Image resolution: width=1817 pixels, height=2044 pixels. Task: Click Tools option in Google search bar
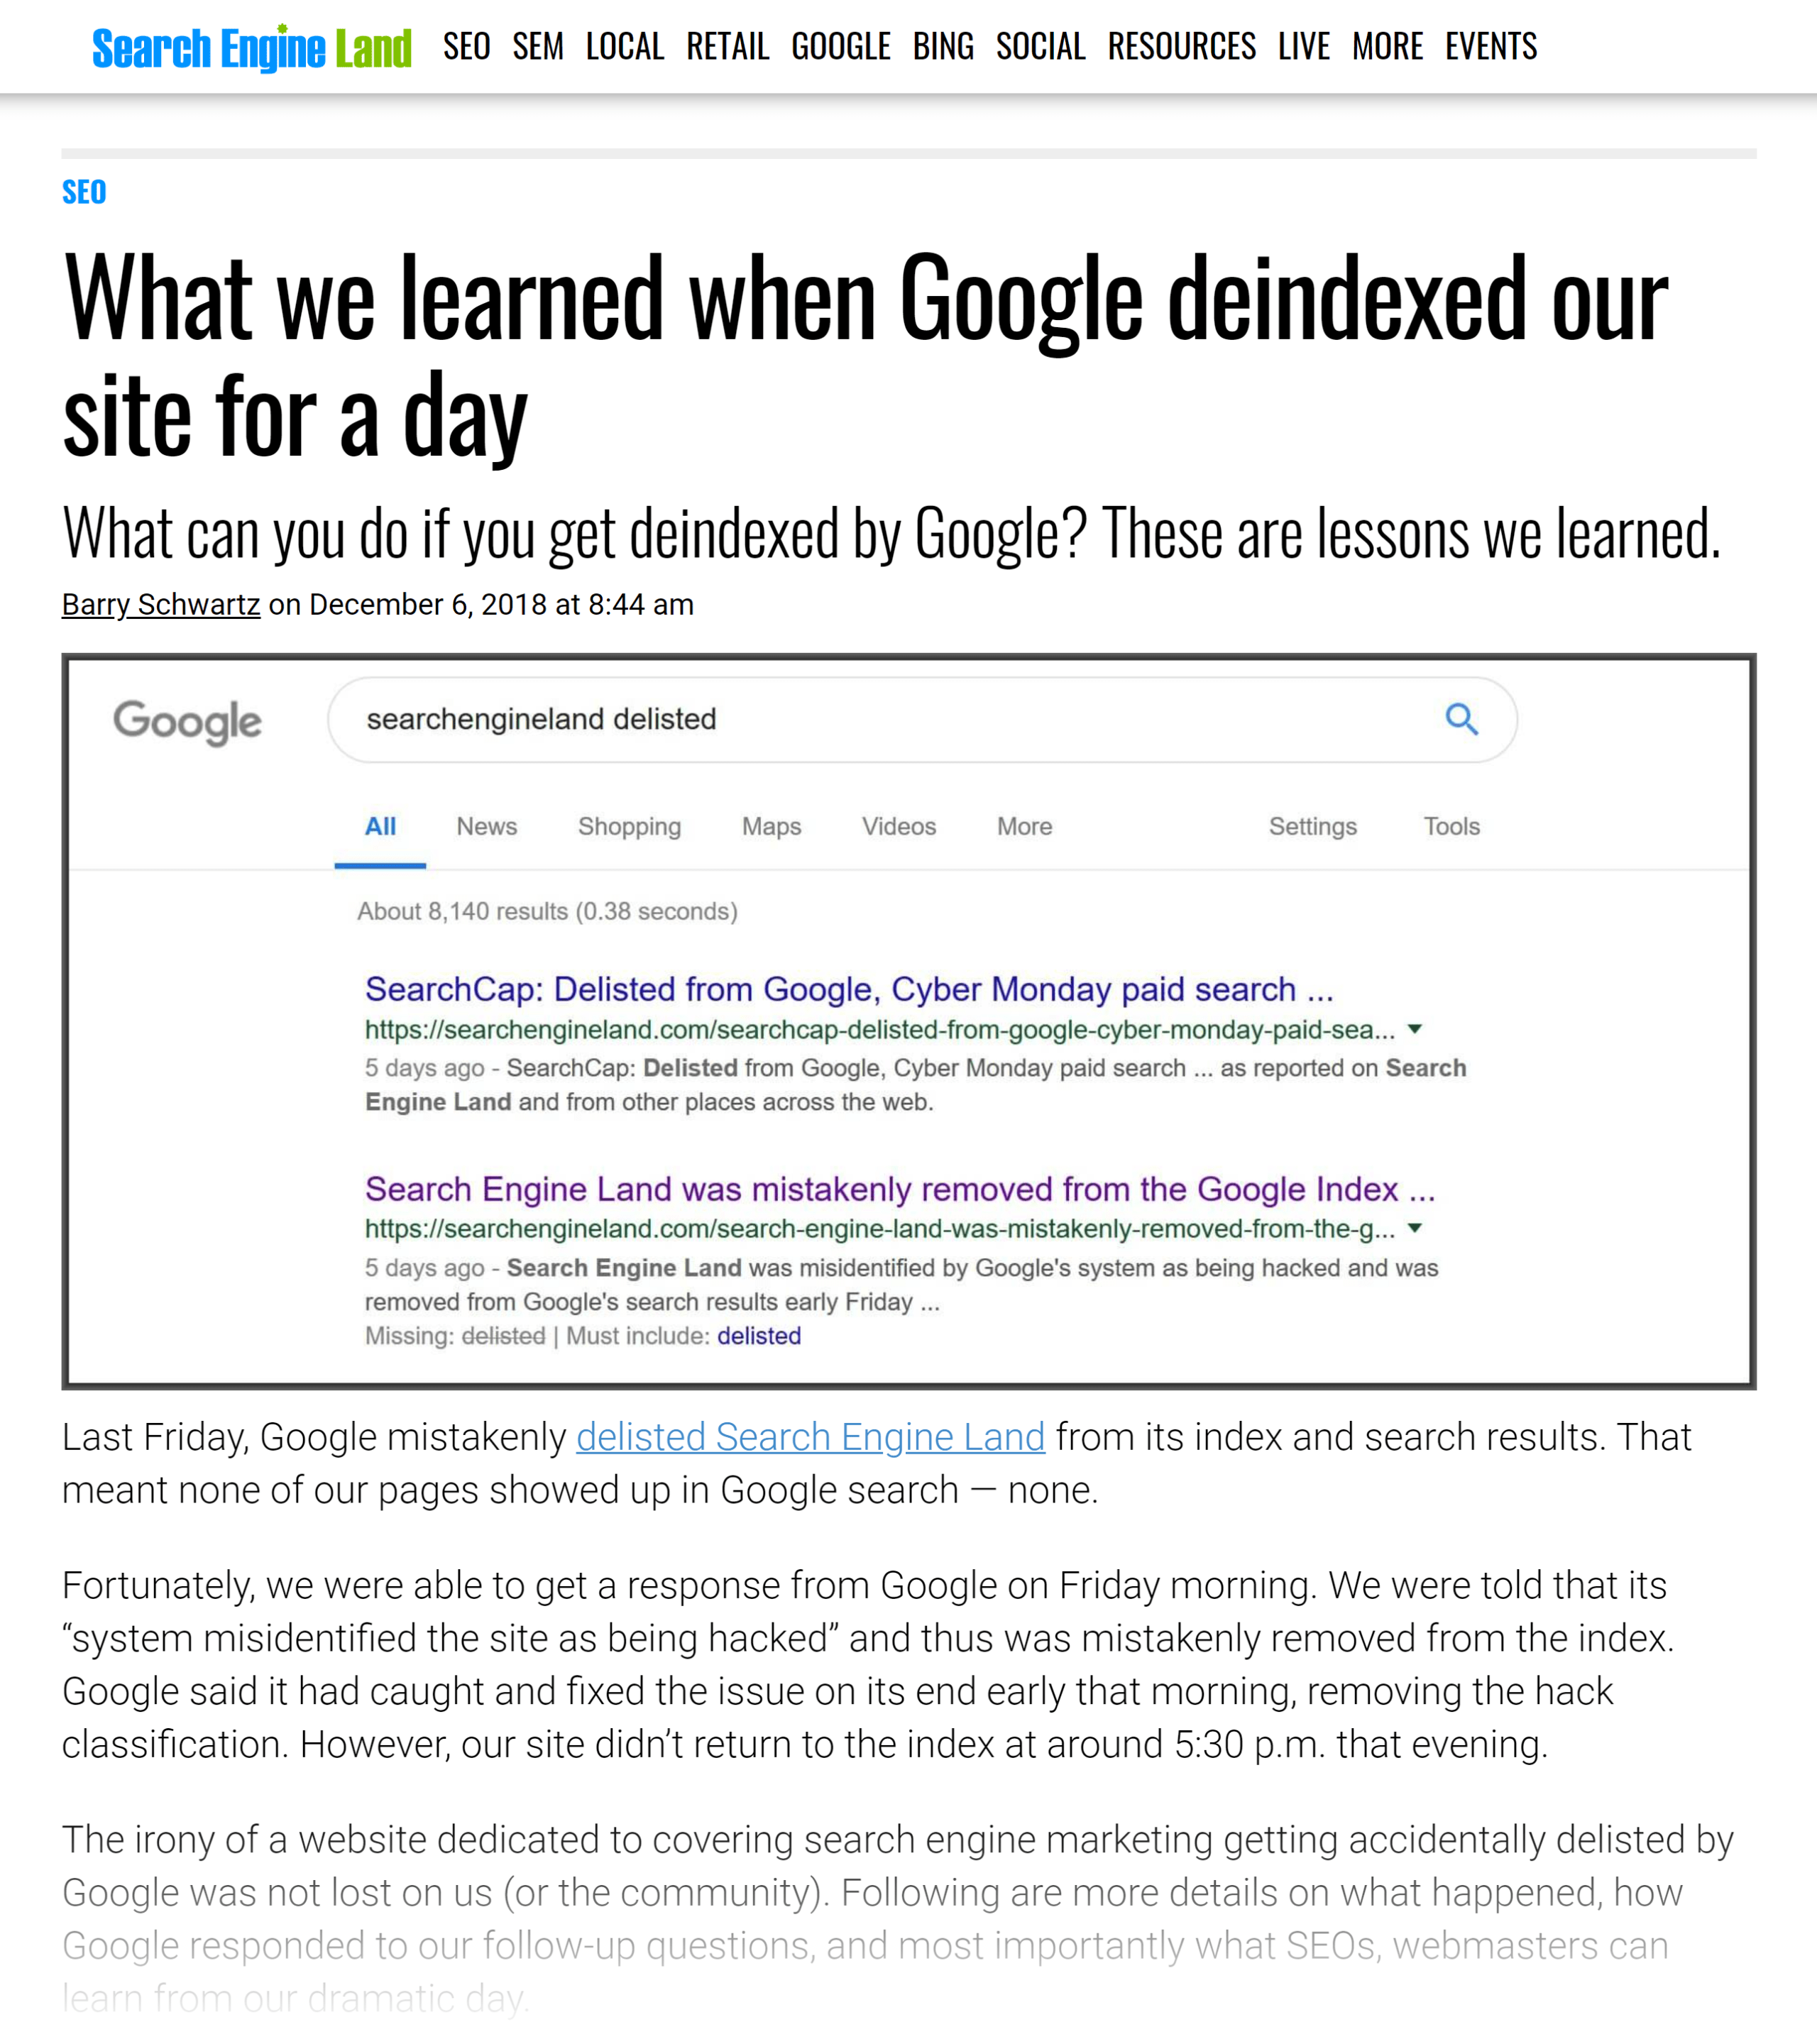[1452, 825]
